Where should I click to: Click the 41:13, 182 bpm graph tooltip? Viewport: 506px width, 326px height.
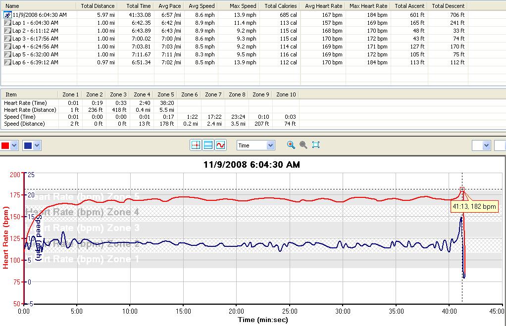tap(474, 207)
